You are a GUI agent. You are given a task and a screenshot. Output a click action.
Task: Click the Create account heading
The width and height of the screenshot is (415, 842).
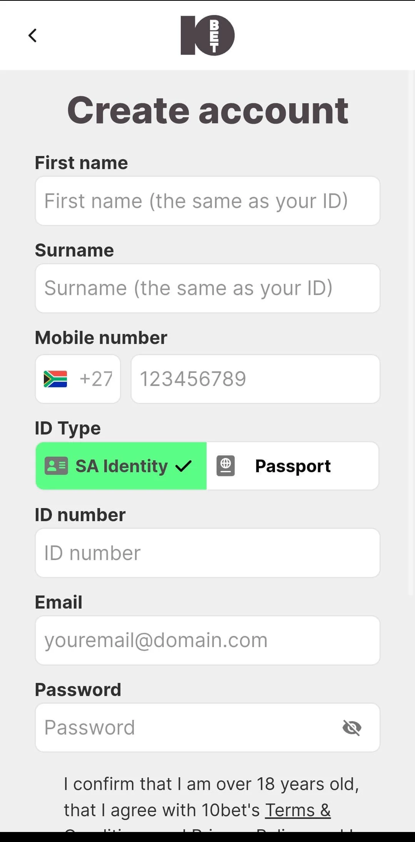(208, 111)
